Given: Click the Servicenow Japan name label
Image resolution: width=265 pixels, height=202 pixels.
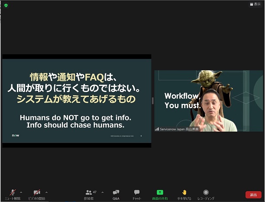Looking at the screenshot, I should click(179, 129).
